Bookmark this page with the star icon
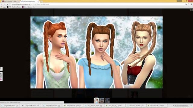The height and width of the screenshot is (108, 193). point(188,4)
